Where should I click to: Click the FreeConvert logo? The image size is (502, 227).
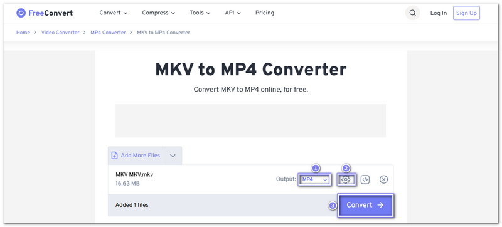pos(45,13)
